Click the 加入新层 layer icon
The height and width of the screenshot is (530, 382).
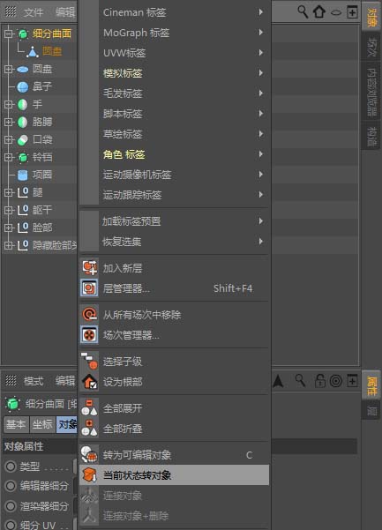(x=90, y=268)
